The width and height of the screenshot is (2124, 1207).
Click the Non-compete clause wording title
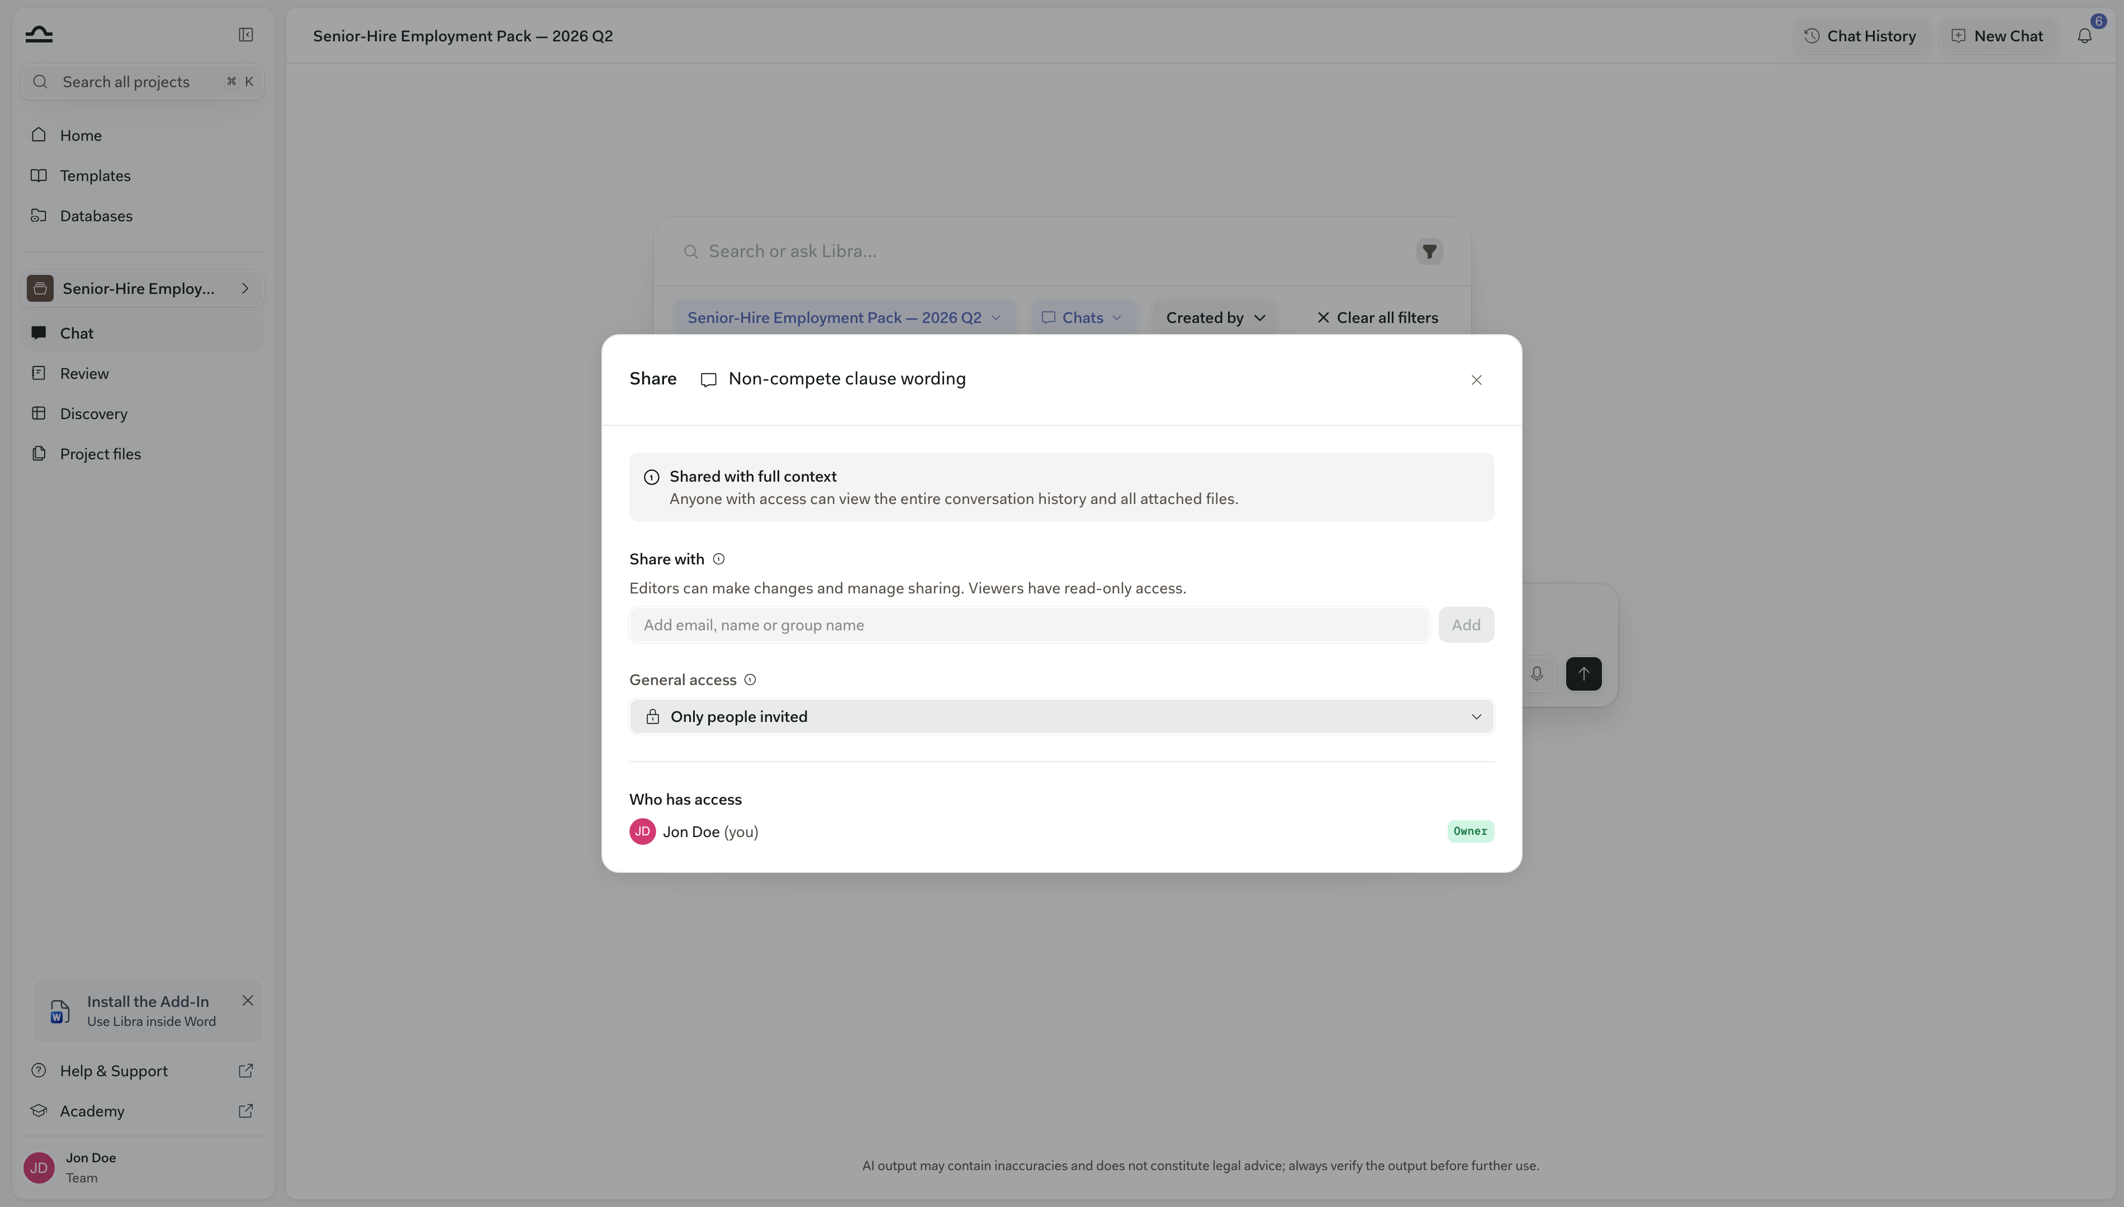(846, 379)
